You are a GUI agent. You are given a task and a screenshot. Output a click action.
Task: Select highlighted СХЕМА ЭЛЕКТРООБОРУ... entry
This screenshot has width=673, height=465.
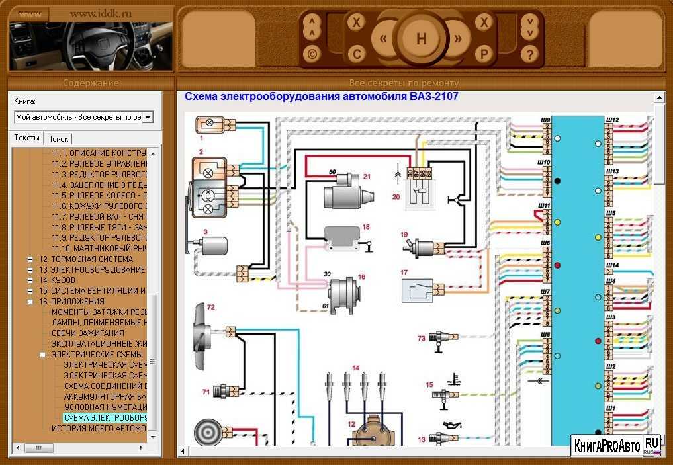coord(105,418)
